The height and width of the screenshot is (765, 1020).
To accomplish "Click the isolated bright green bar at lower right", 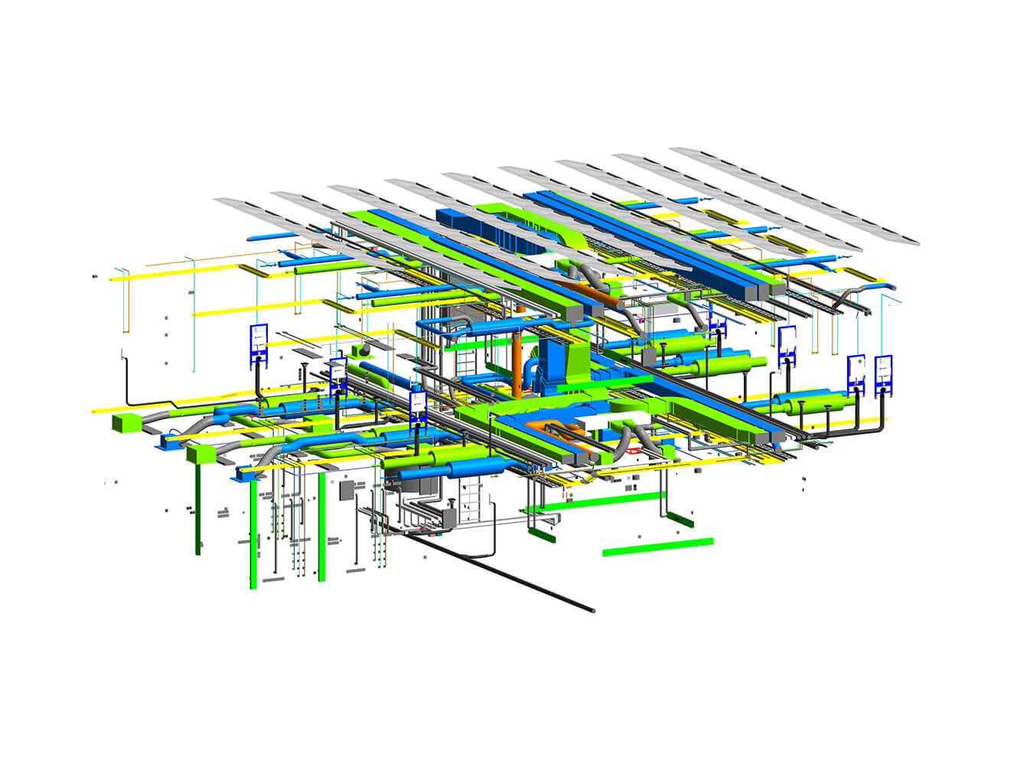I will tap(658, 546).
